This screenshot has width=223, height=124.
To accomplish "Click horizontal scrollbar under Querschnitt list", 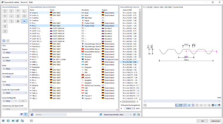I will (129, 102).
